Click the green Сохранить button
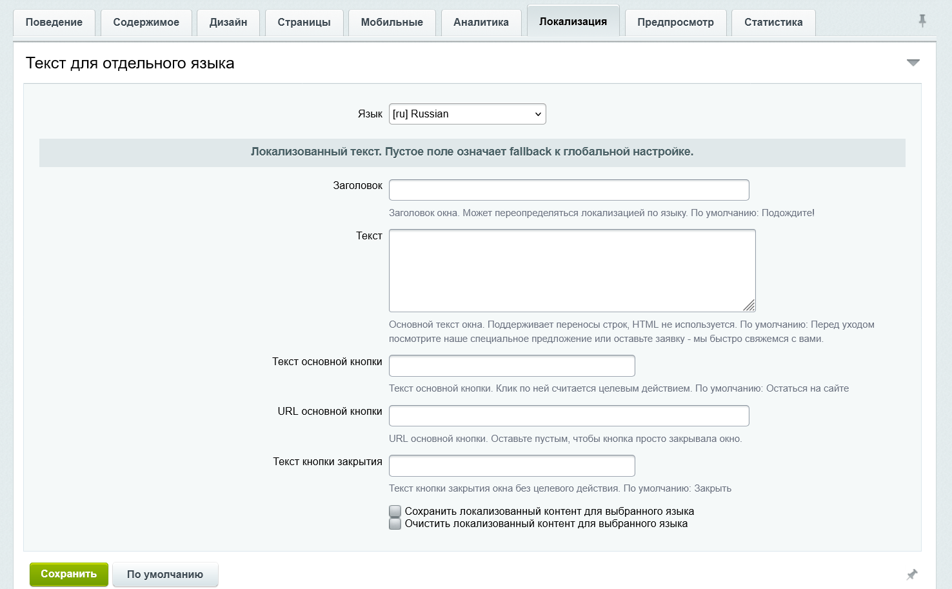Image resolution: width=952 pixels, height=589 pixels. [x=69, y=574]
